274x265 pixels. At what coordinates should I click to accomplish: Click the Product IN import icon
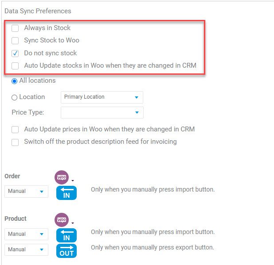(67, 235)
